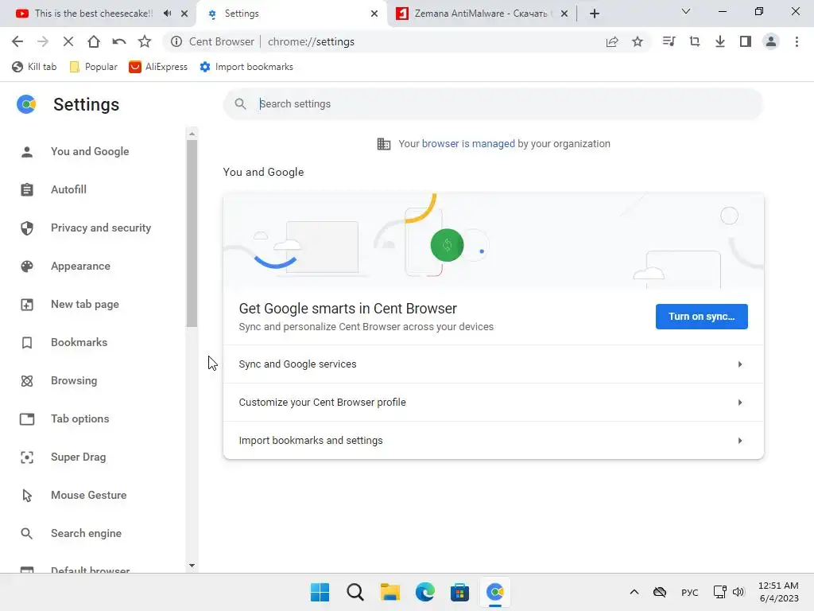Image resolution: width=814 pixels, height=611 pixels.
Task: Open the media control playlist icon
Action: pyautogui.click(x=669, y=41)
